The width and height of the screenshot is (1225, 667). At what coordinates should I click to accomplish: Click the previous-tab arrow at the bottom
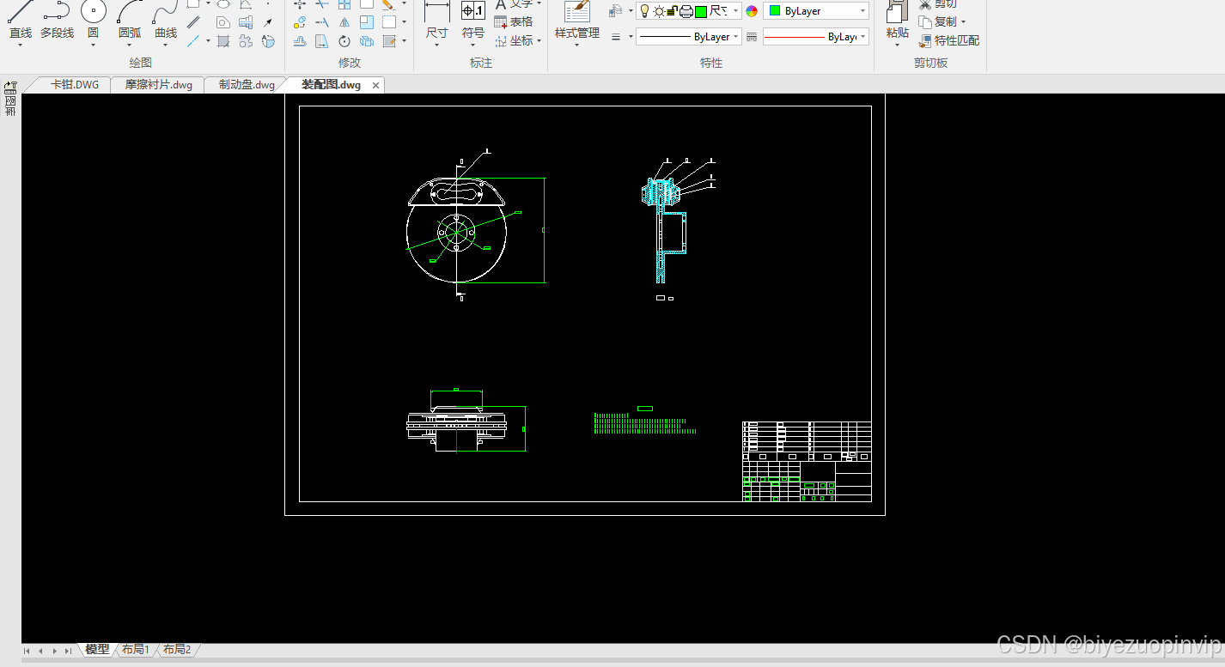click(x=41, y=651)
